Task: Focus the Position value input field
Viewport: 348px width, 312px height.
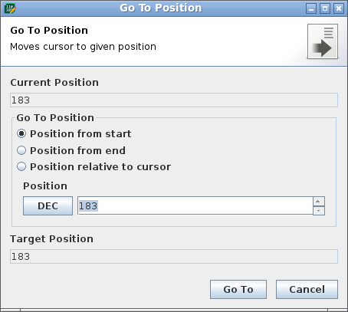Action: (195, 205)
